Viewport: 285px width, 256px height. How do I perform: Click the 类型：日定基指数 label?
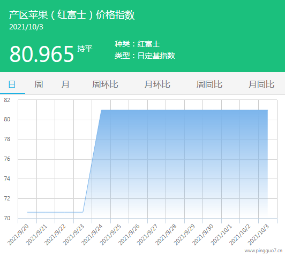point(145,56)
